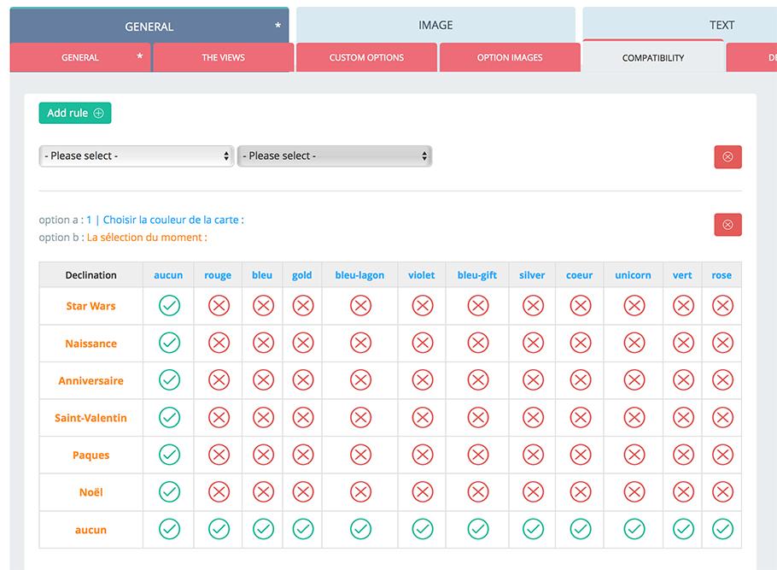The height and width of the screenshot is (570, 777).
Task: Click Anniversaire vert cross icon
Action: 683,380
